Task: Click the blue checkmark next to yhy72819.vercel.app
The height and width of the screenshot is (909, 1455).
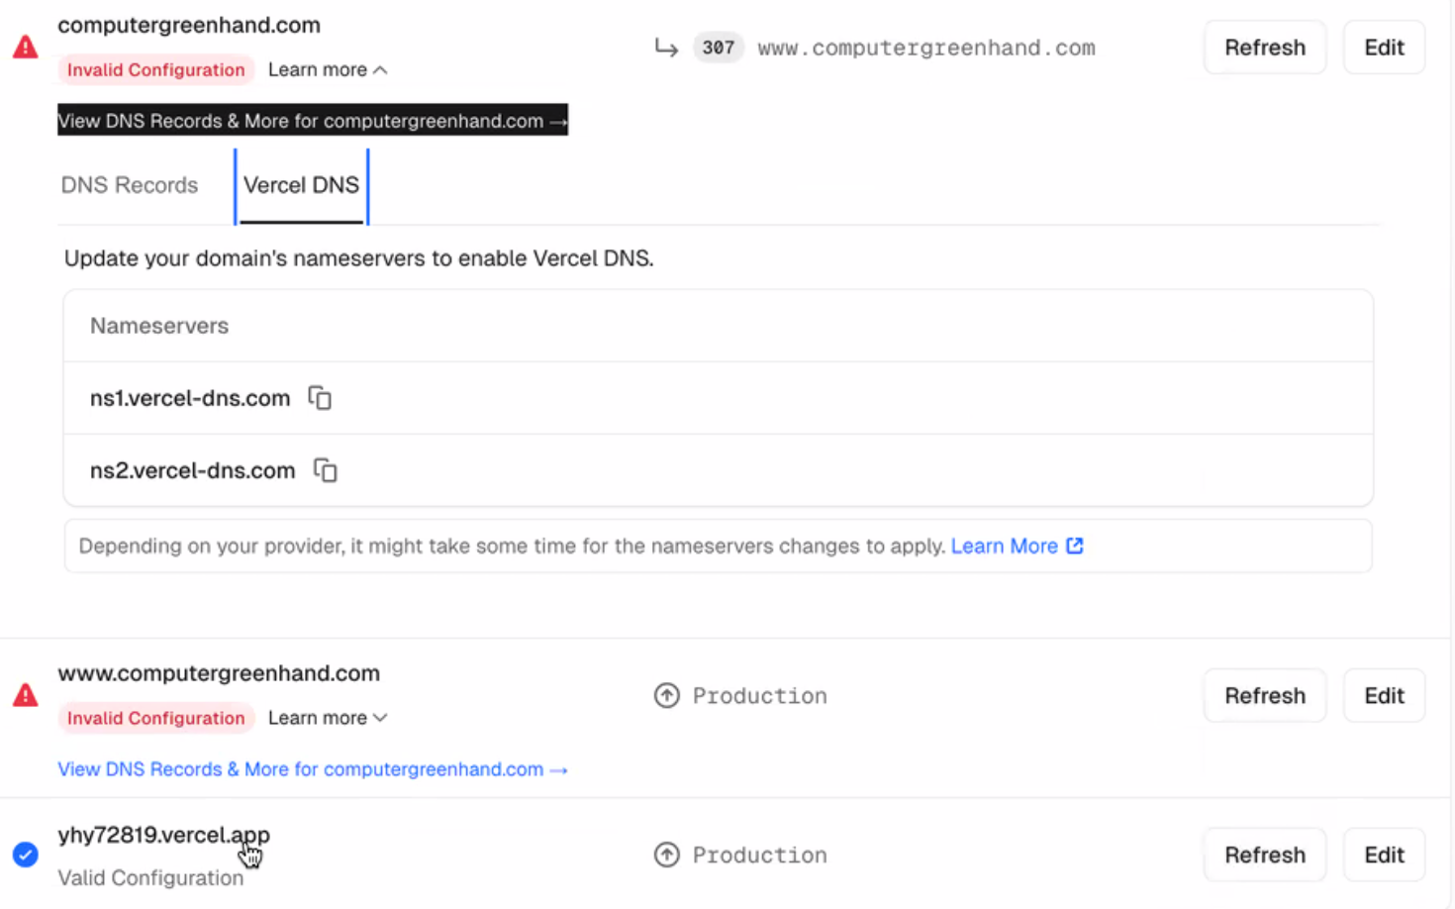Action: tap(26, 855)
